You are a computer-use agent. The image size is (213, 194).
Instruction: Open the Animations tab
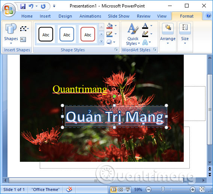click(90, 16)
